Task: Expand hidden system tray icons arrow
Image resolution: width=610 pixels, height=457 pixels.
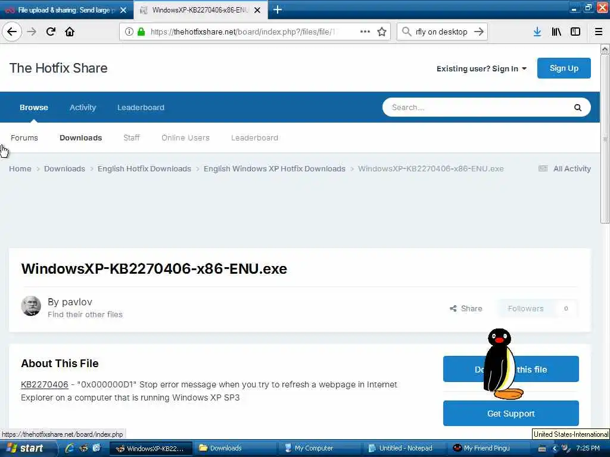Action: 555,449
